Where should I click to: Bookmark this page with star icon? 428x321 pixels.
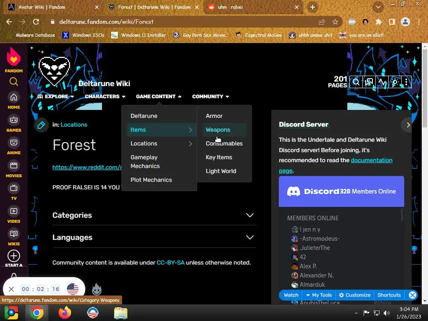[x=335, y=22]
